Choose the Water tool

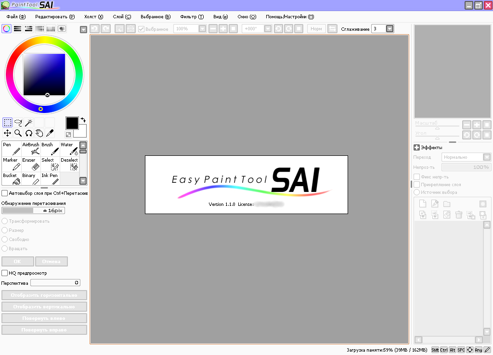69,149
